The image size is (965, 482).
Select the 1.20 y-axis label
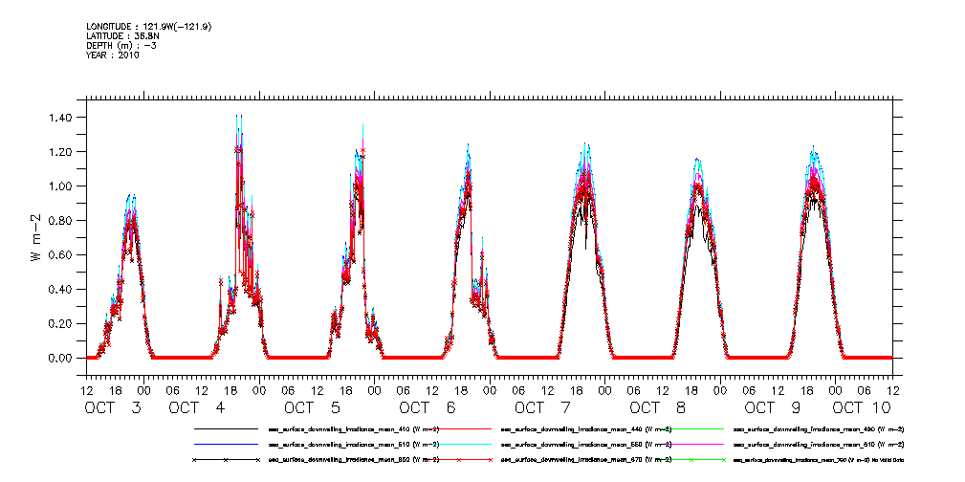59,151
